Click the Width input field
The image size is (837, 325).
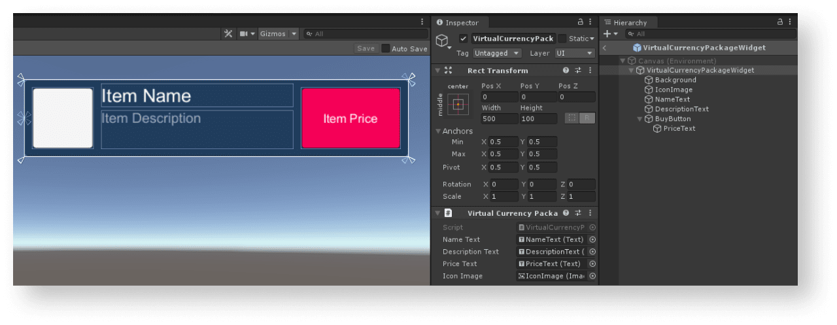click(499, 119)
